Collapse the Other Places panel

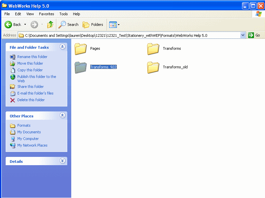(62, 115)
